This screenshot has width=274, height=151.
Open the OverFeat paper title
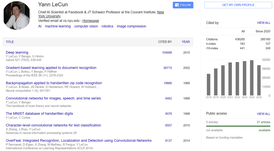click(79, 140)
